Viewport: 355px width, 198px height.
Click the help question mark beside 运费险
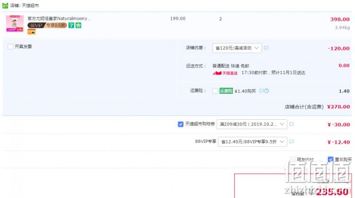pos(266,91)
